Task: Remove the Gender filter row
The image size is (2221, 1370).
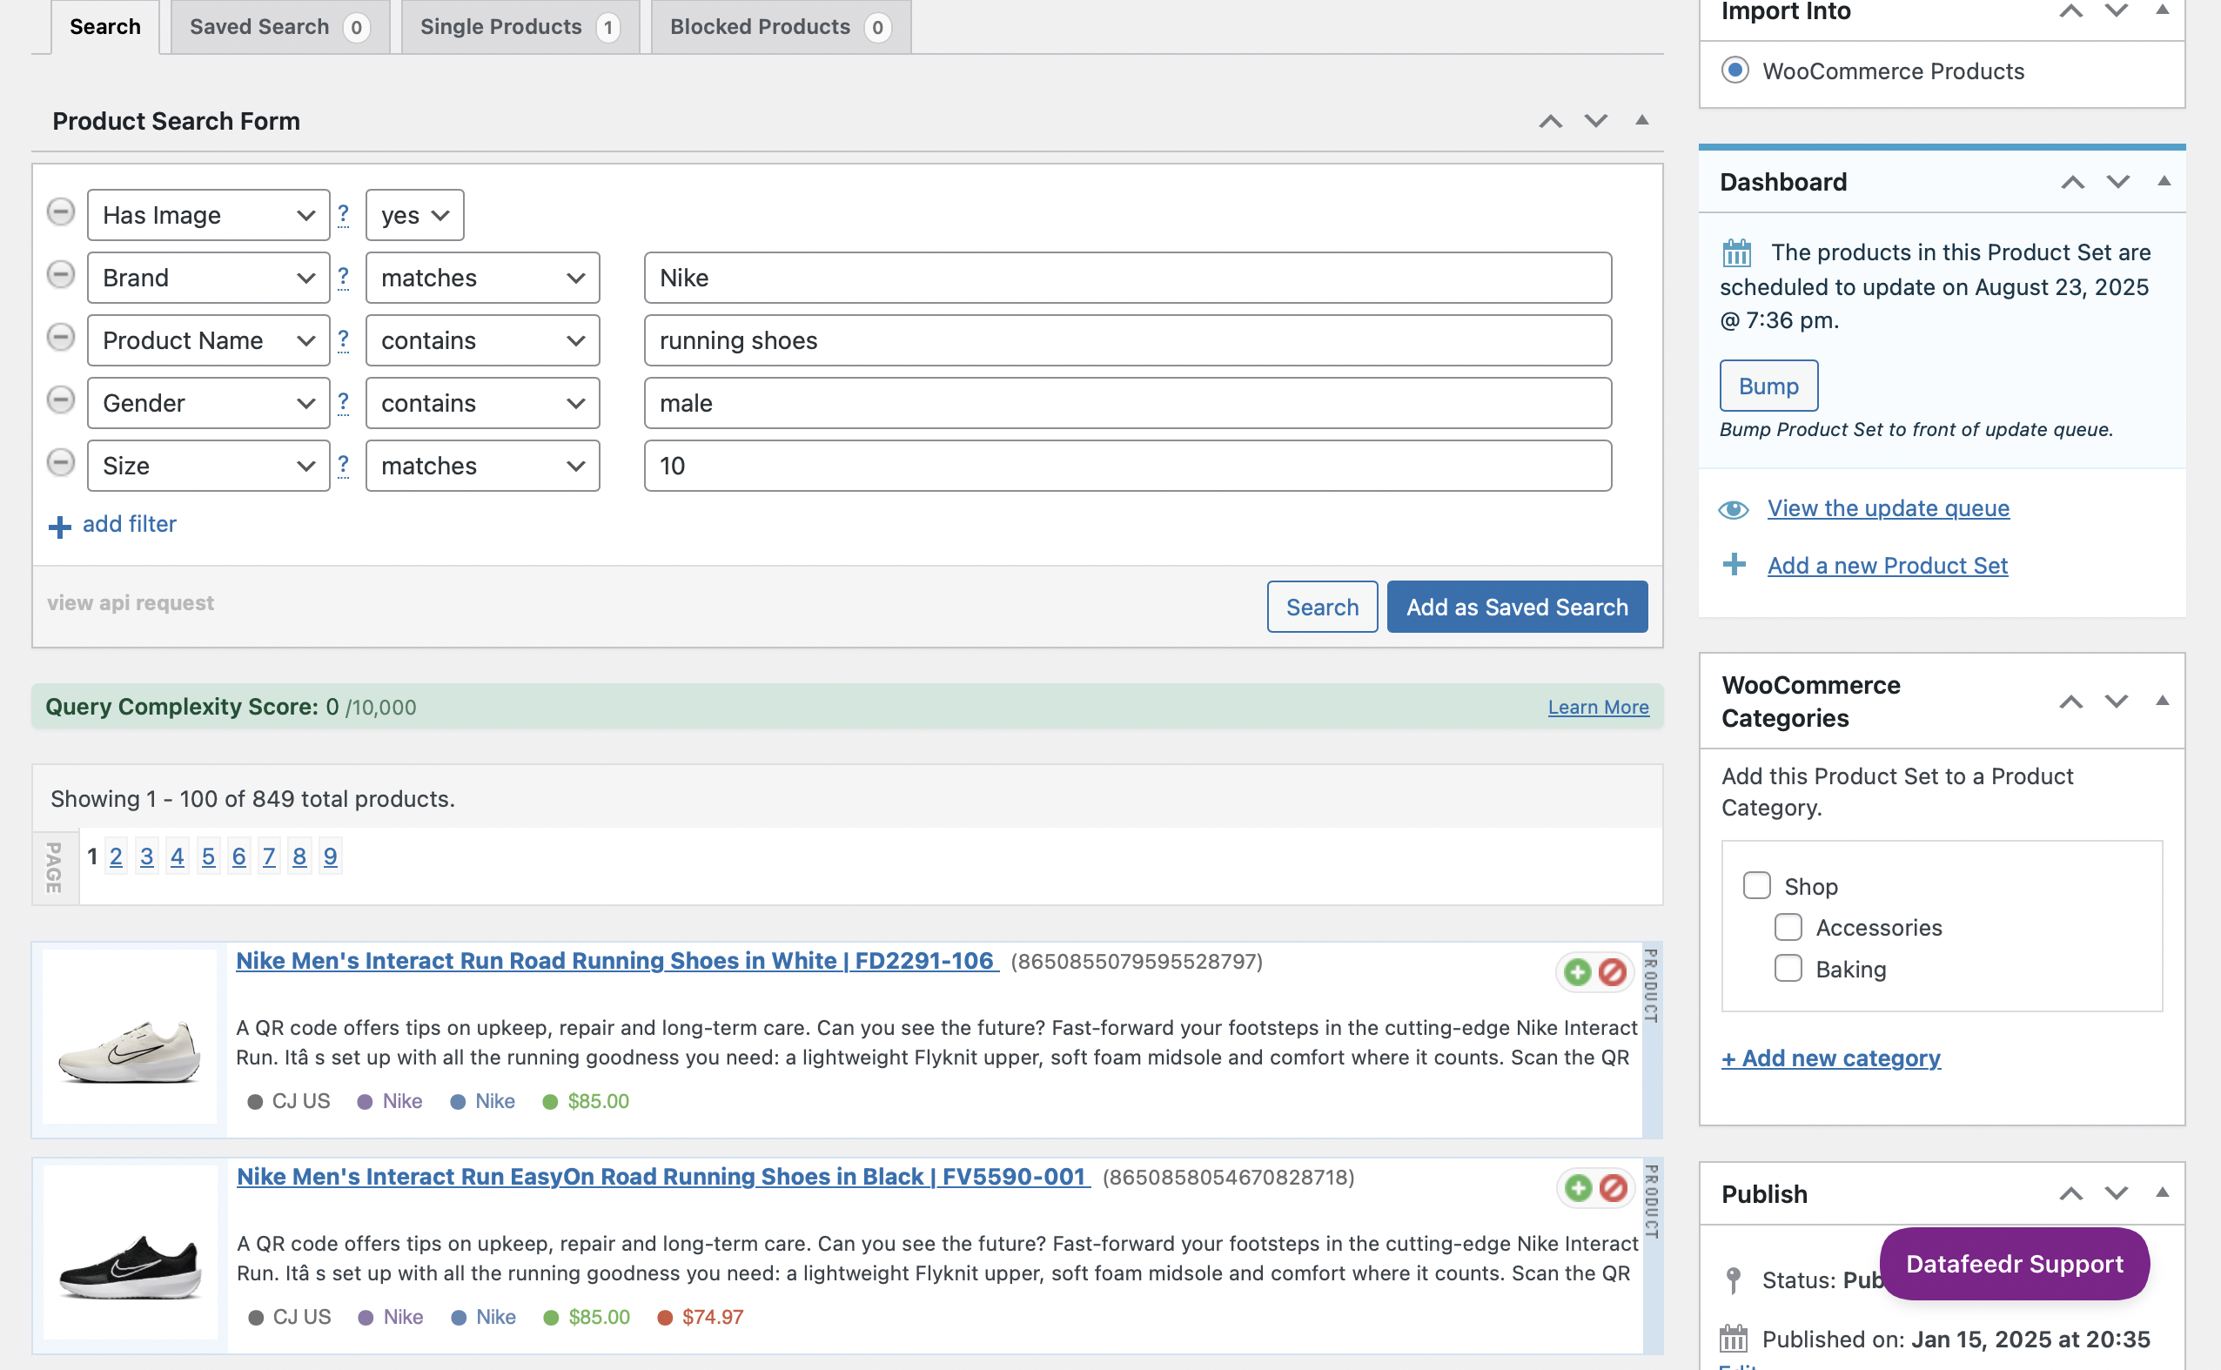Action: click(x=61, y=400)
